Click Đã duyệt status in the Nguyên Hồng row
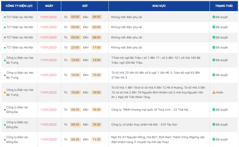 click(x=222, y=139)
